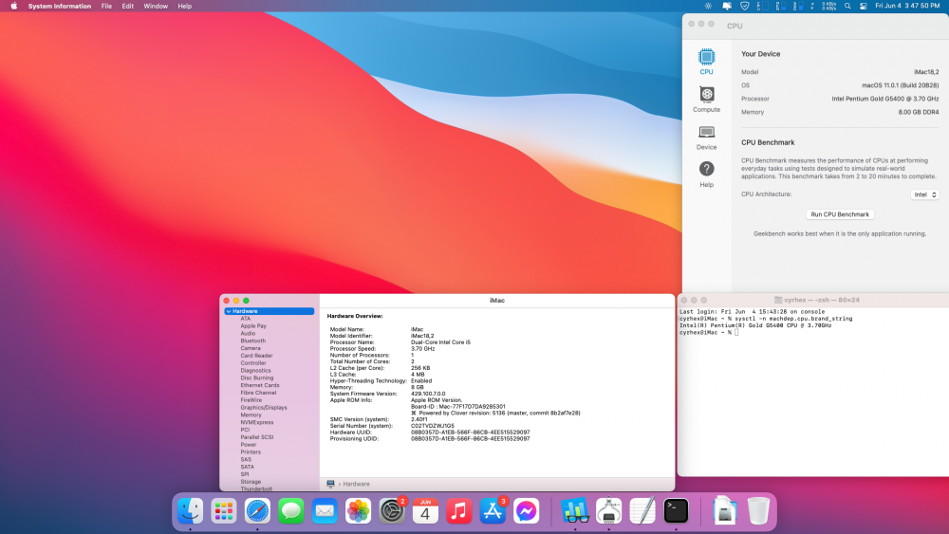Click the computer icon in path bar
This screenshot has width=949, height=534.
click(x=330, y=484)
